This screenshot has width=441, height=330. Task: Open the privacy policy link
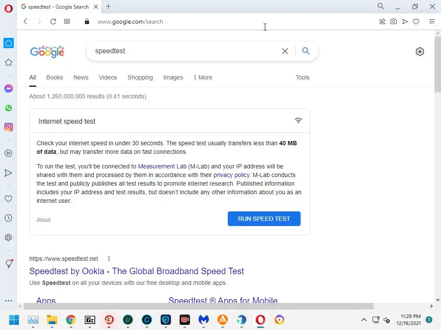tap(231, 175)
